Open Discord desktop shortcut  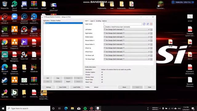(24, 5)
